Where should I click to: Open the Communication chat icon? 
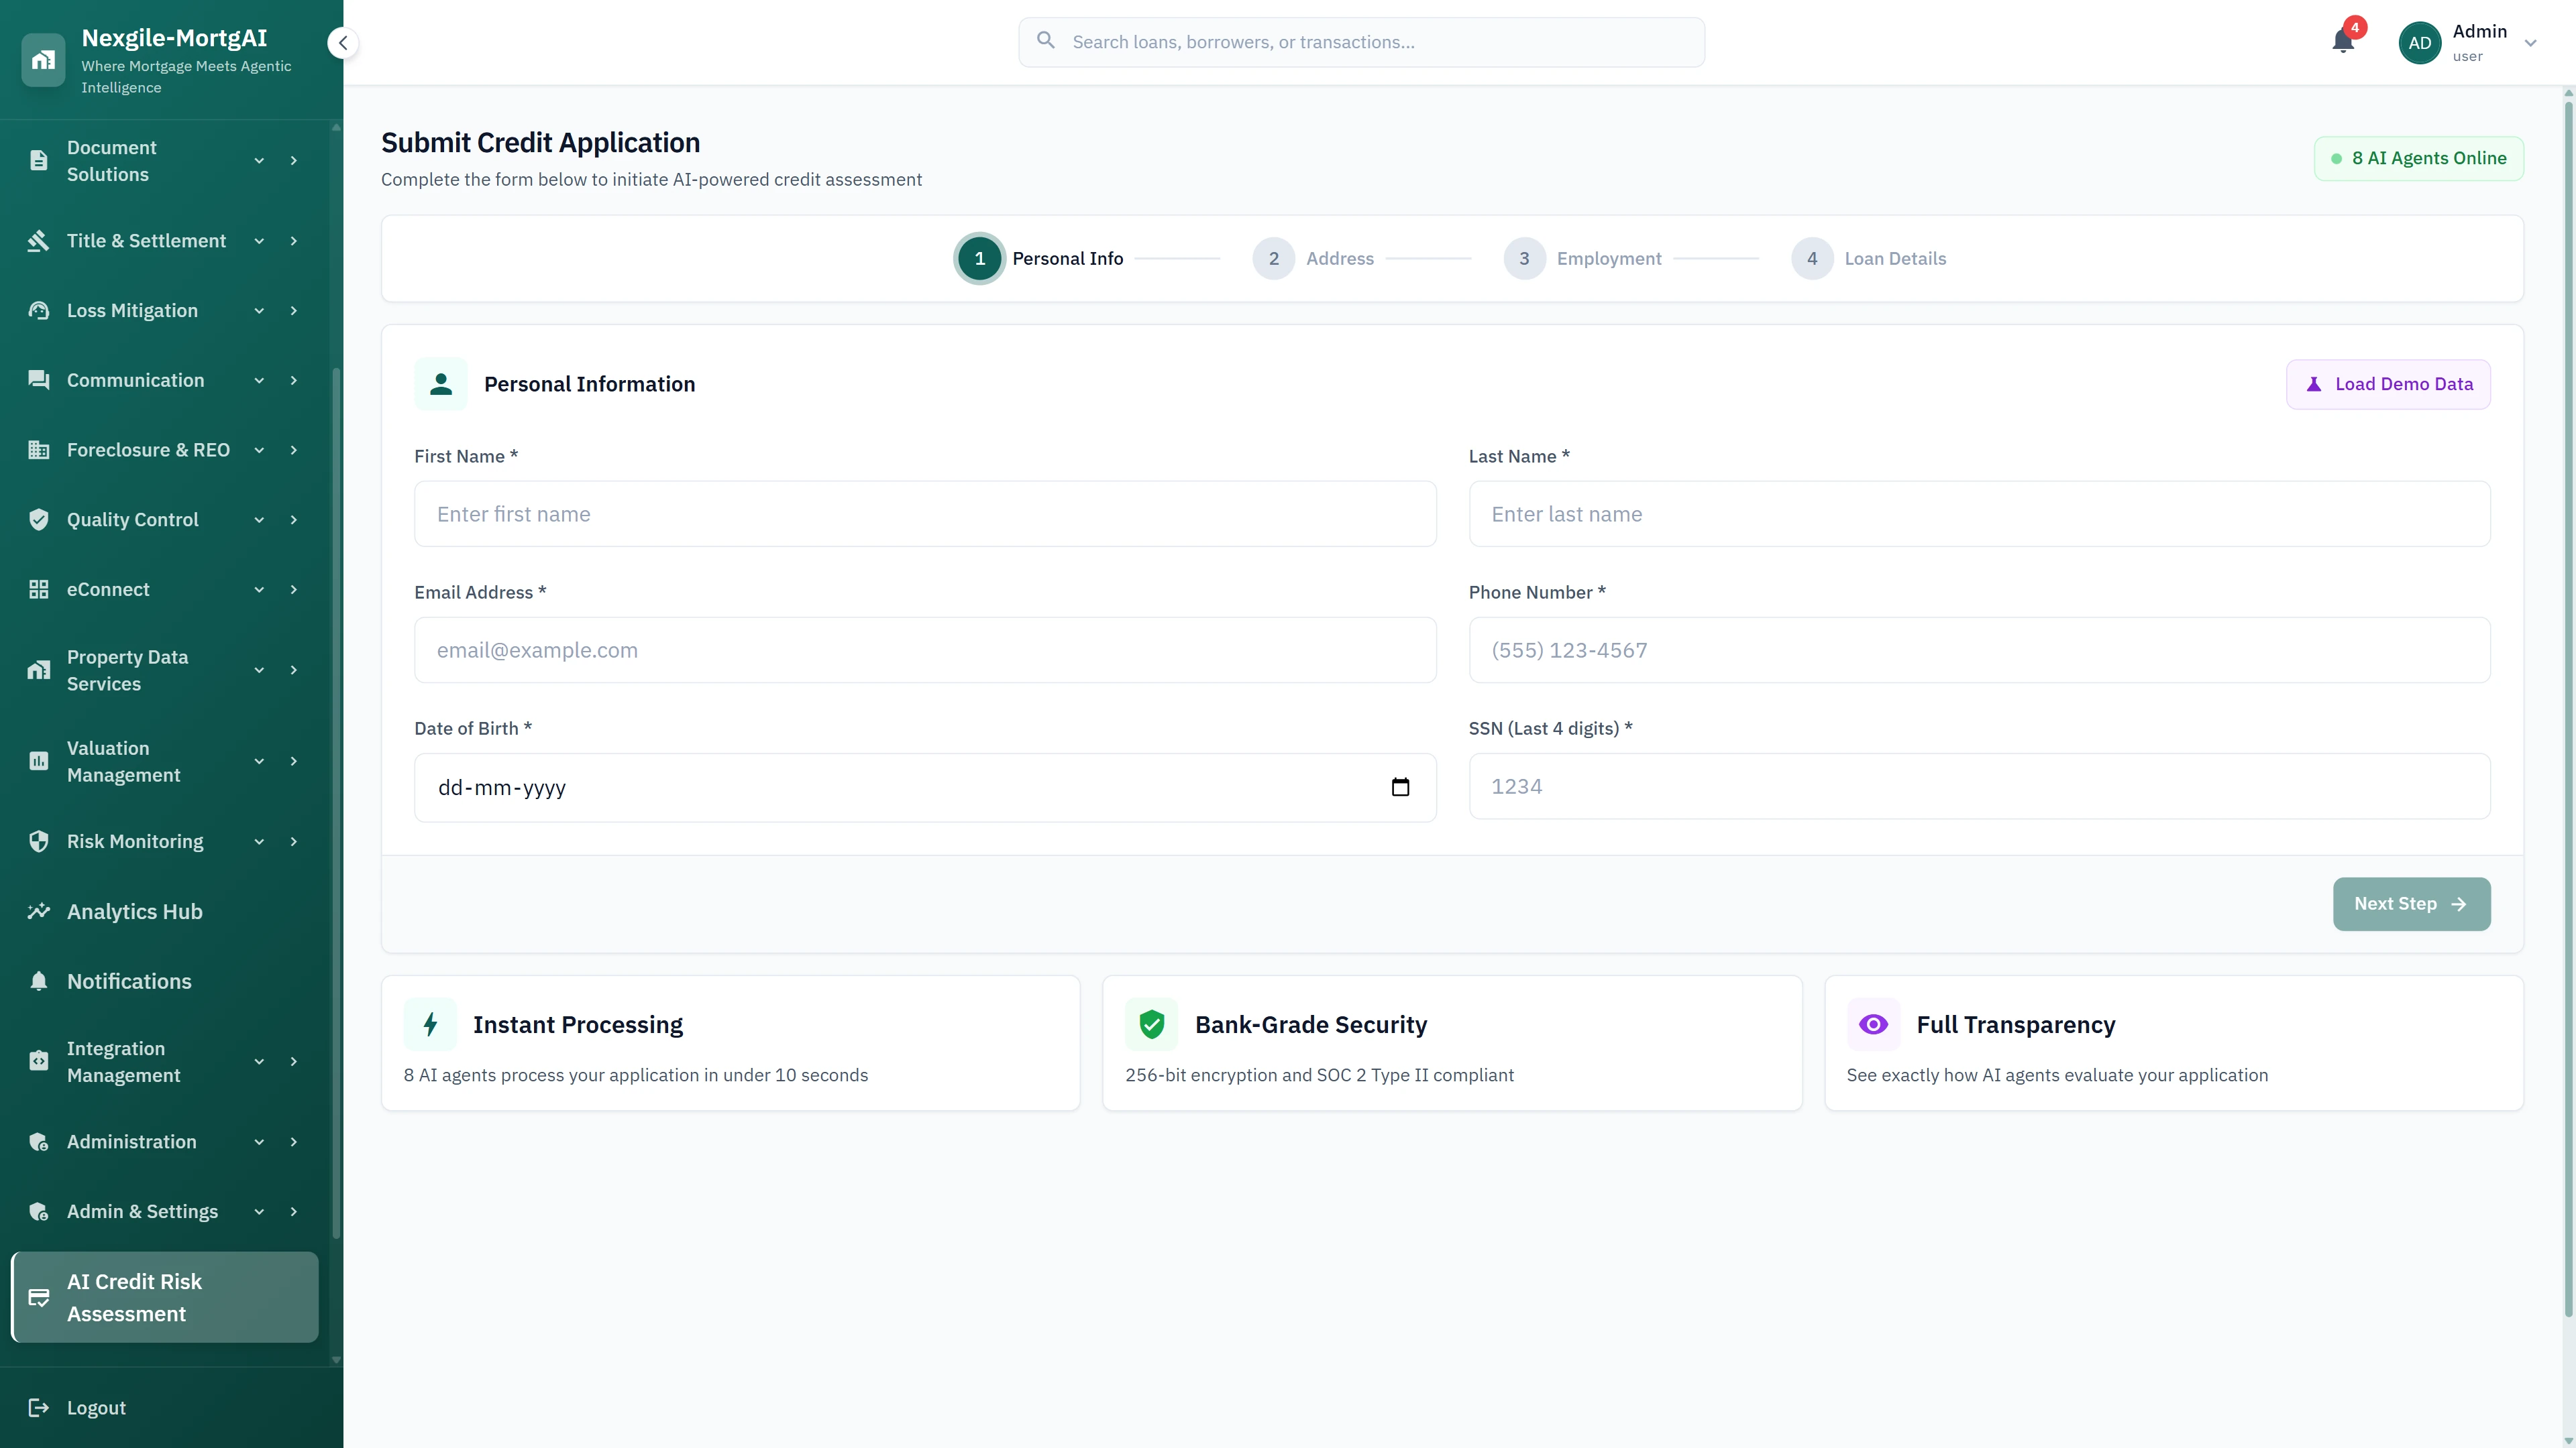coord(38,379)
